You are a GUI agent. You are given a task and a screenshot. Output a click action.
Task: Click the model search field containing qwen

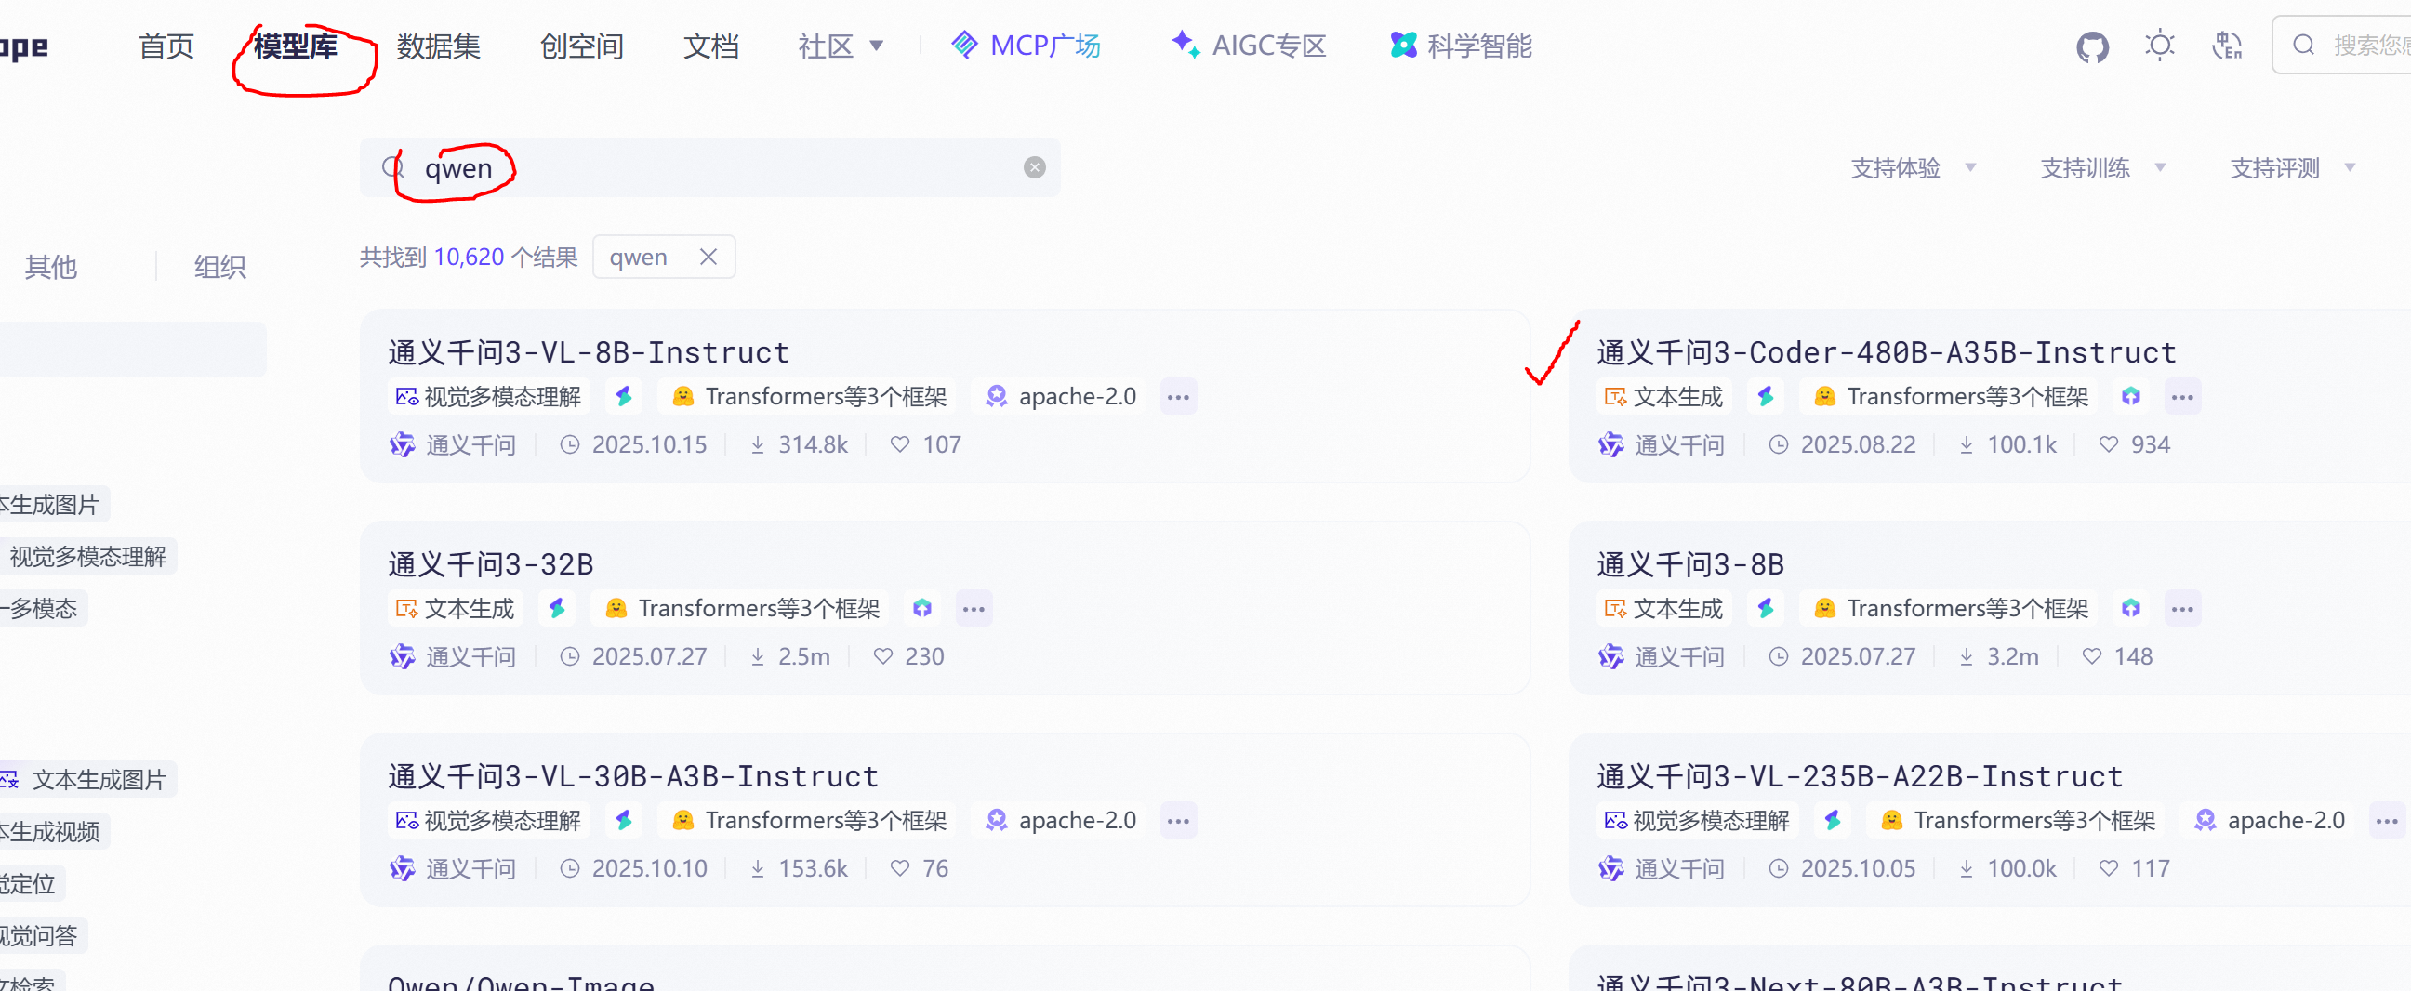click(x=710, y=167)
